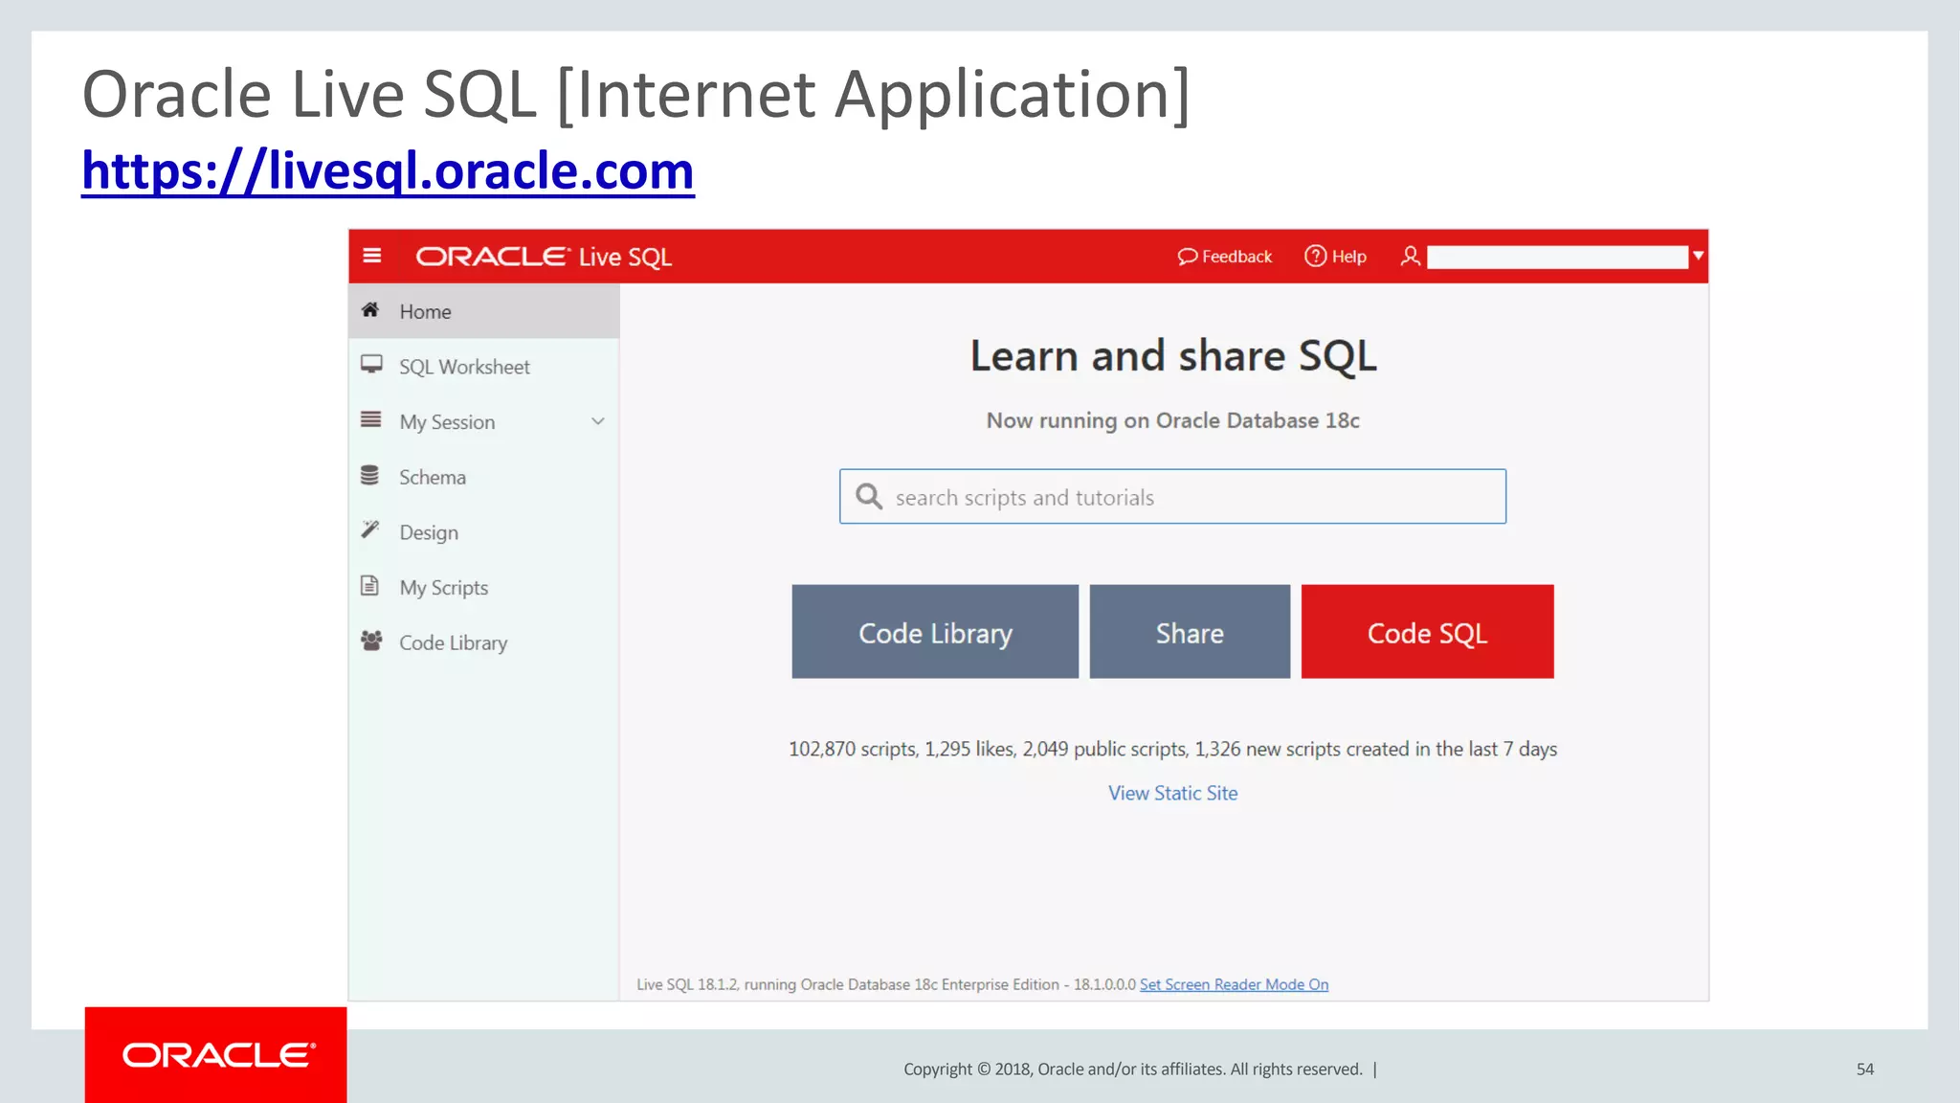Open Design in sidebar
The image size is (1960, 1103).
(x=484, y=531)
